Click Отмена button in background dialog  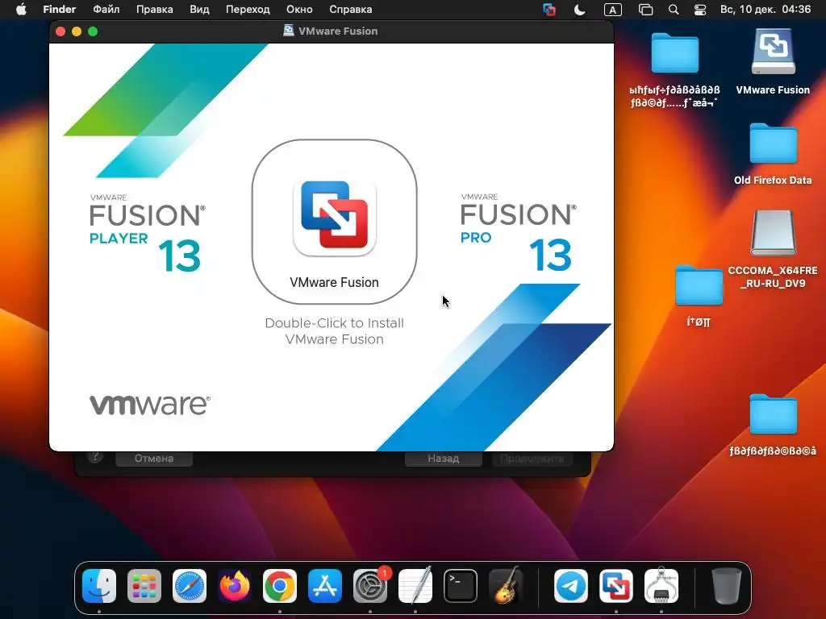point(154,459)
